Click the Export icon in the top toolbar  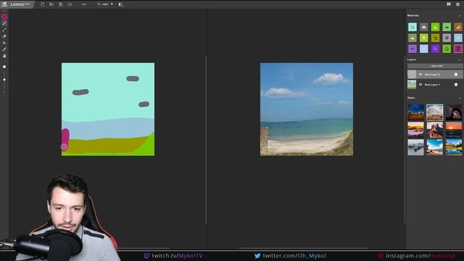70,4
